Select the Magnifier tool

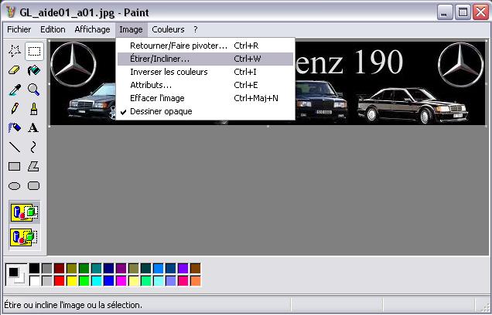point(34,90)
